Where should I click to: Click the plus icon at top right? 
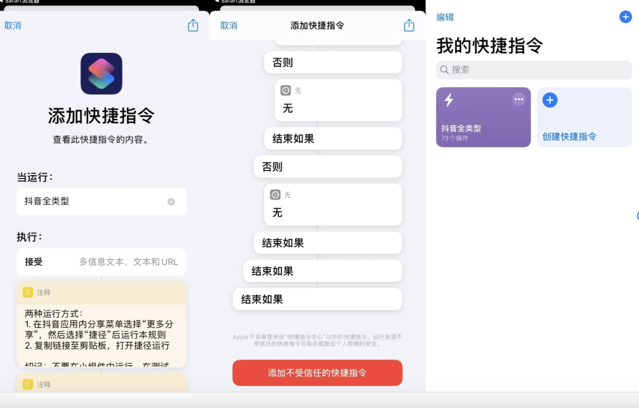click(625, 17)
